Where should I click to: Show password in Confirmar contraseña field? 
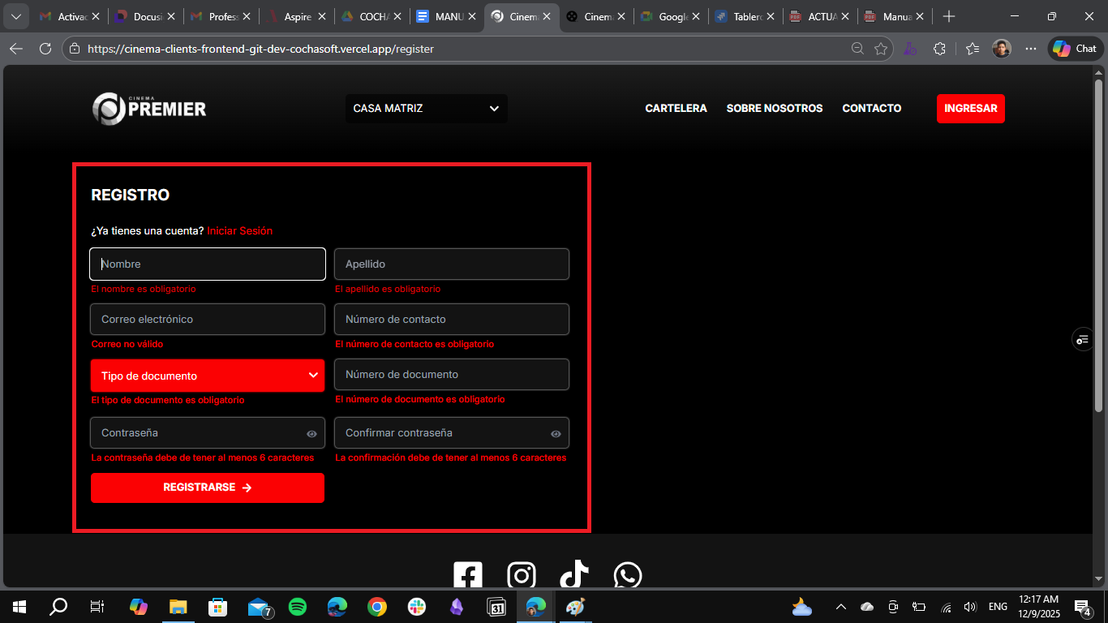coord(556,434)
